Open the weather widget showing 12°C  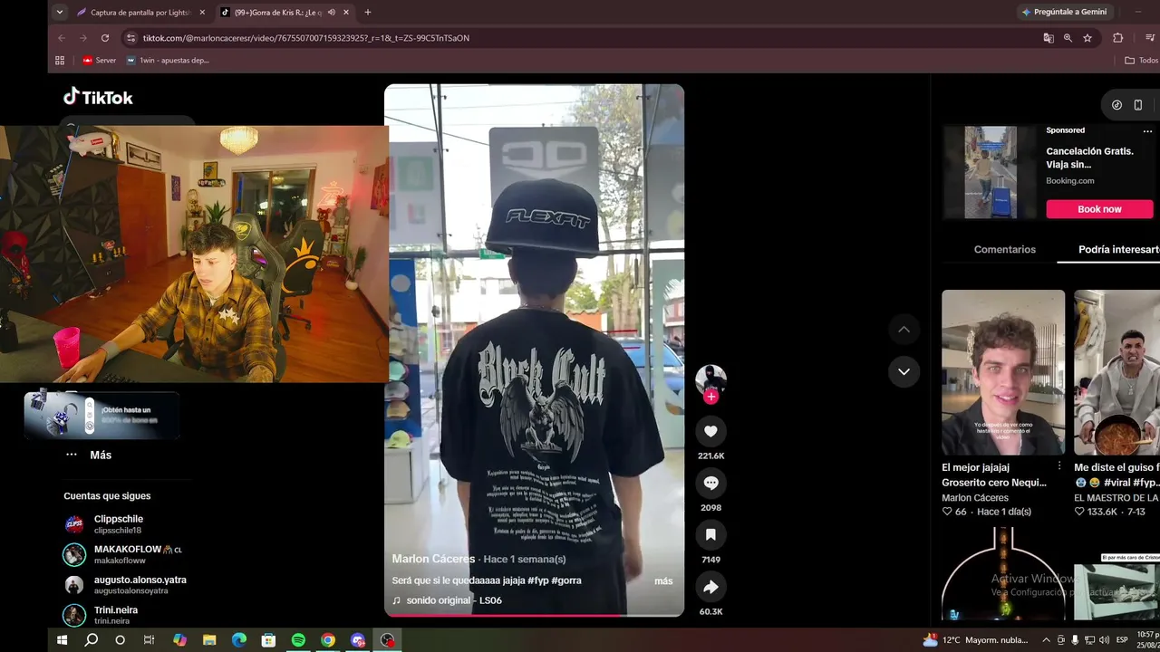[975, 640]
